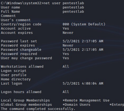This screenshot has width=124, height=111.
Task: Click the User name value pentestlab
Action: 73,7
